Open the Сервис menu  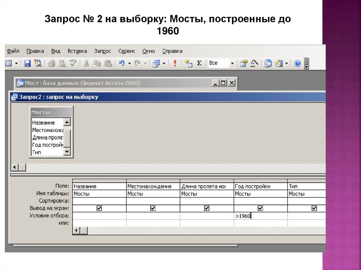click(x=127, y=51)
